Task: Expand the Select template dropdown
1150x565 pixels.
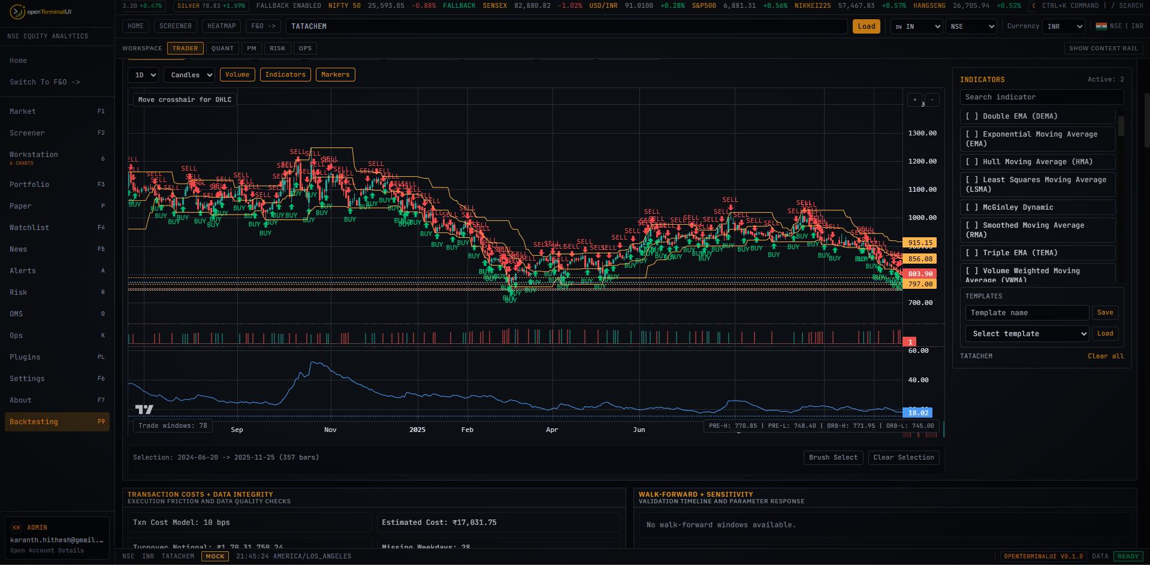Action: 1027,334
